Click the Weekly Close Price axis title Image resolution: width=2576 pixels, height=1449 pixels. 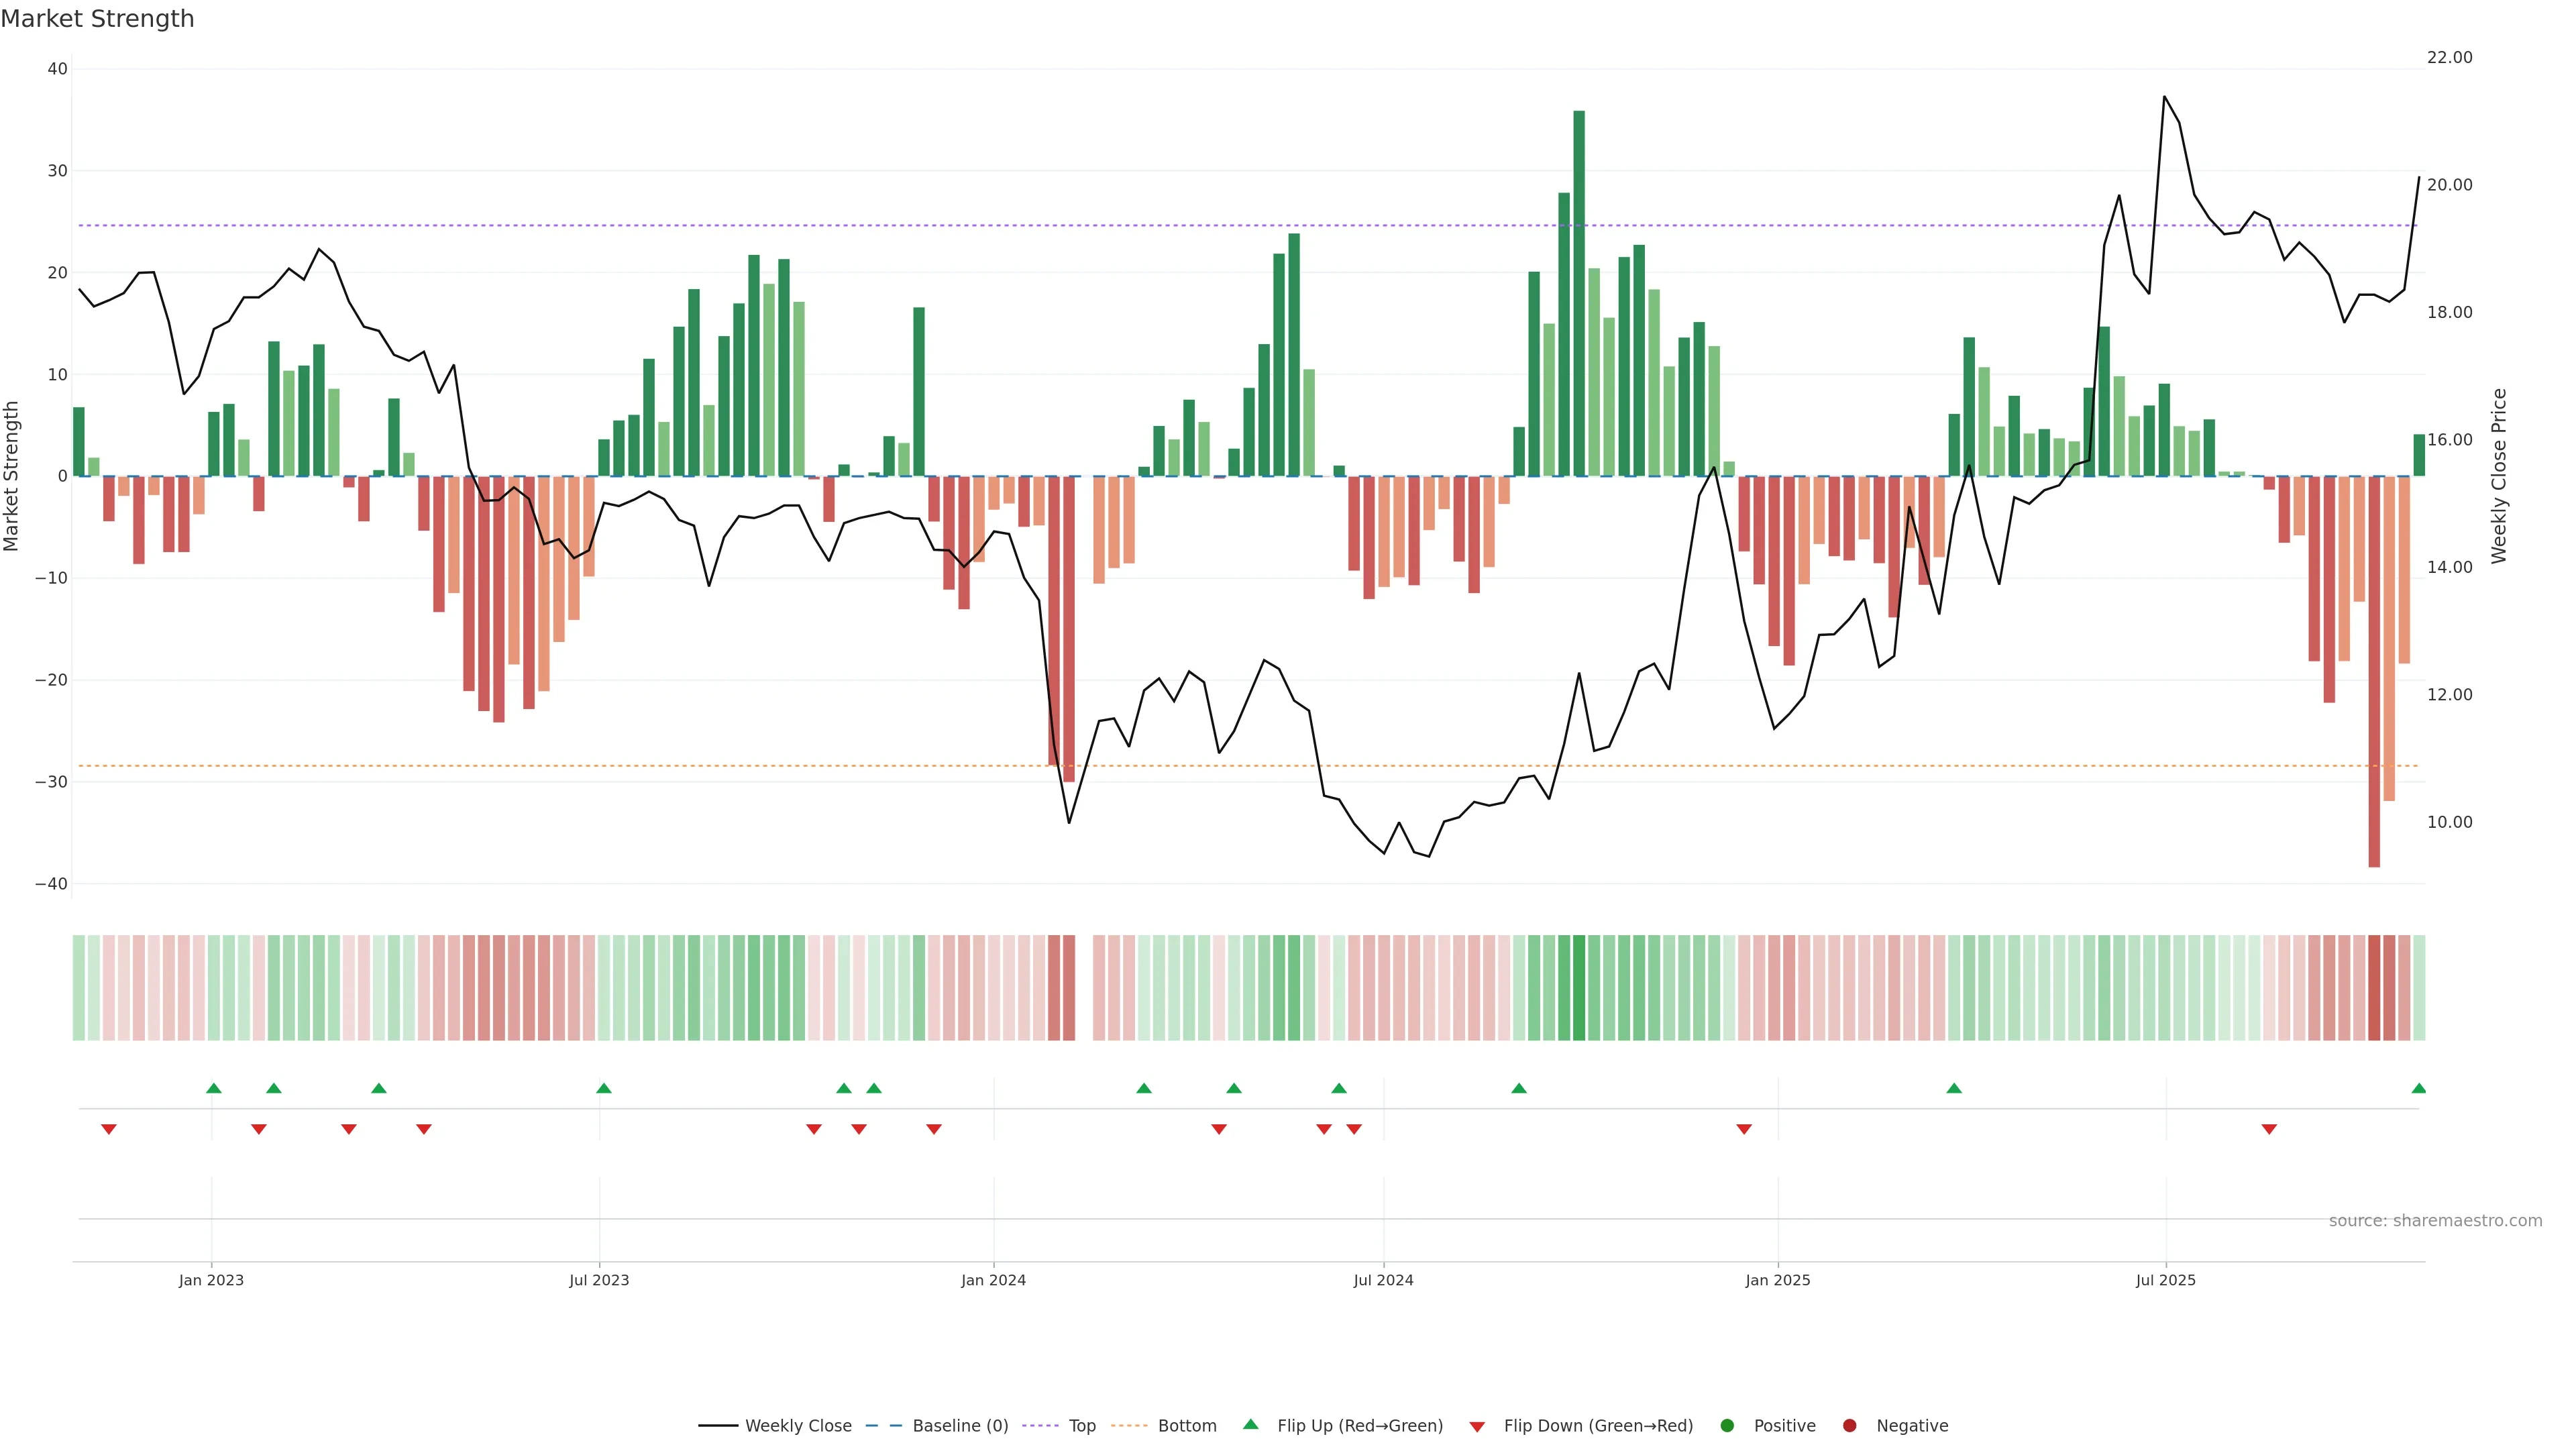pyautogui.click(x=2499, y=476)
